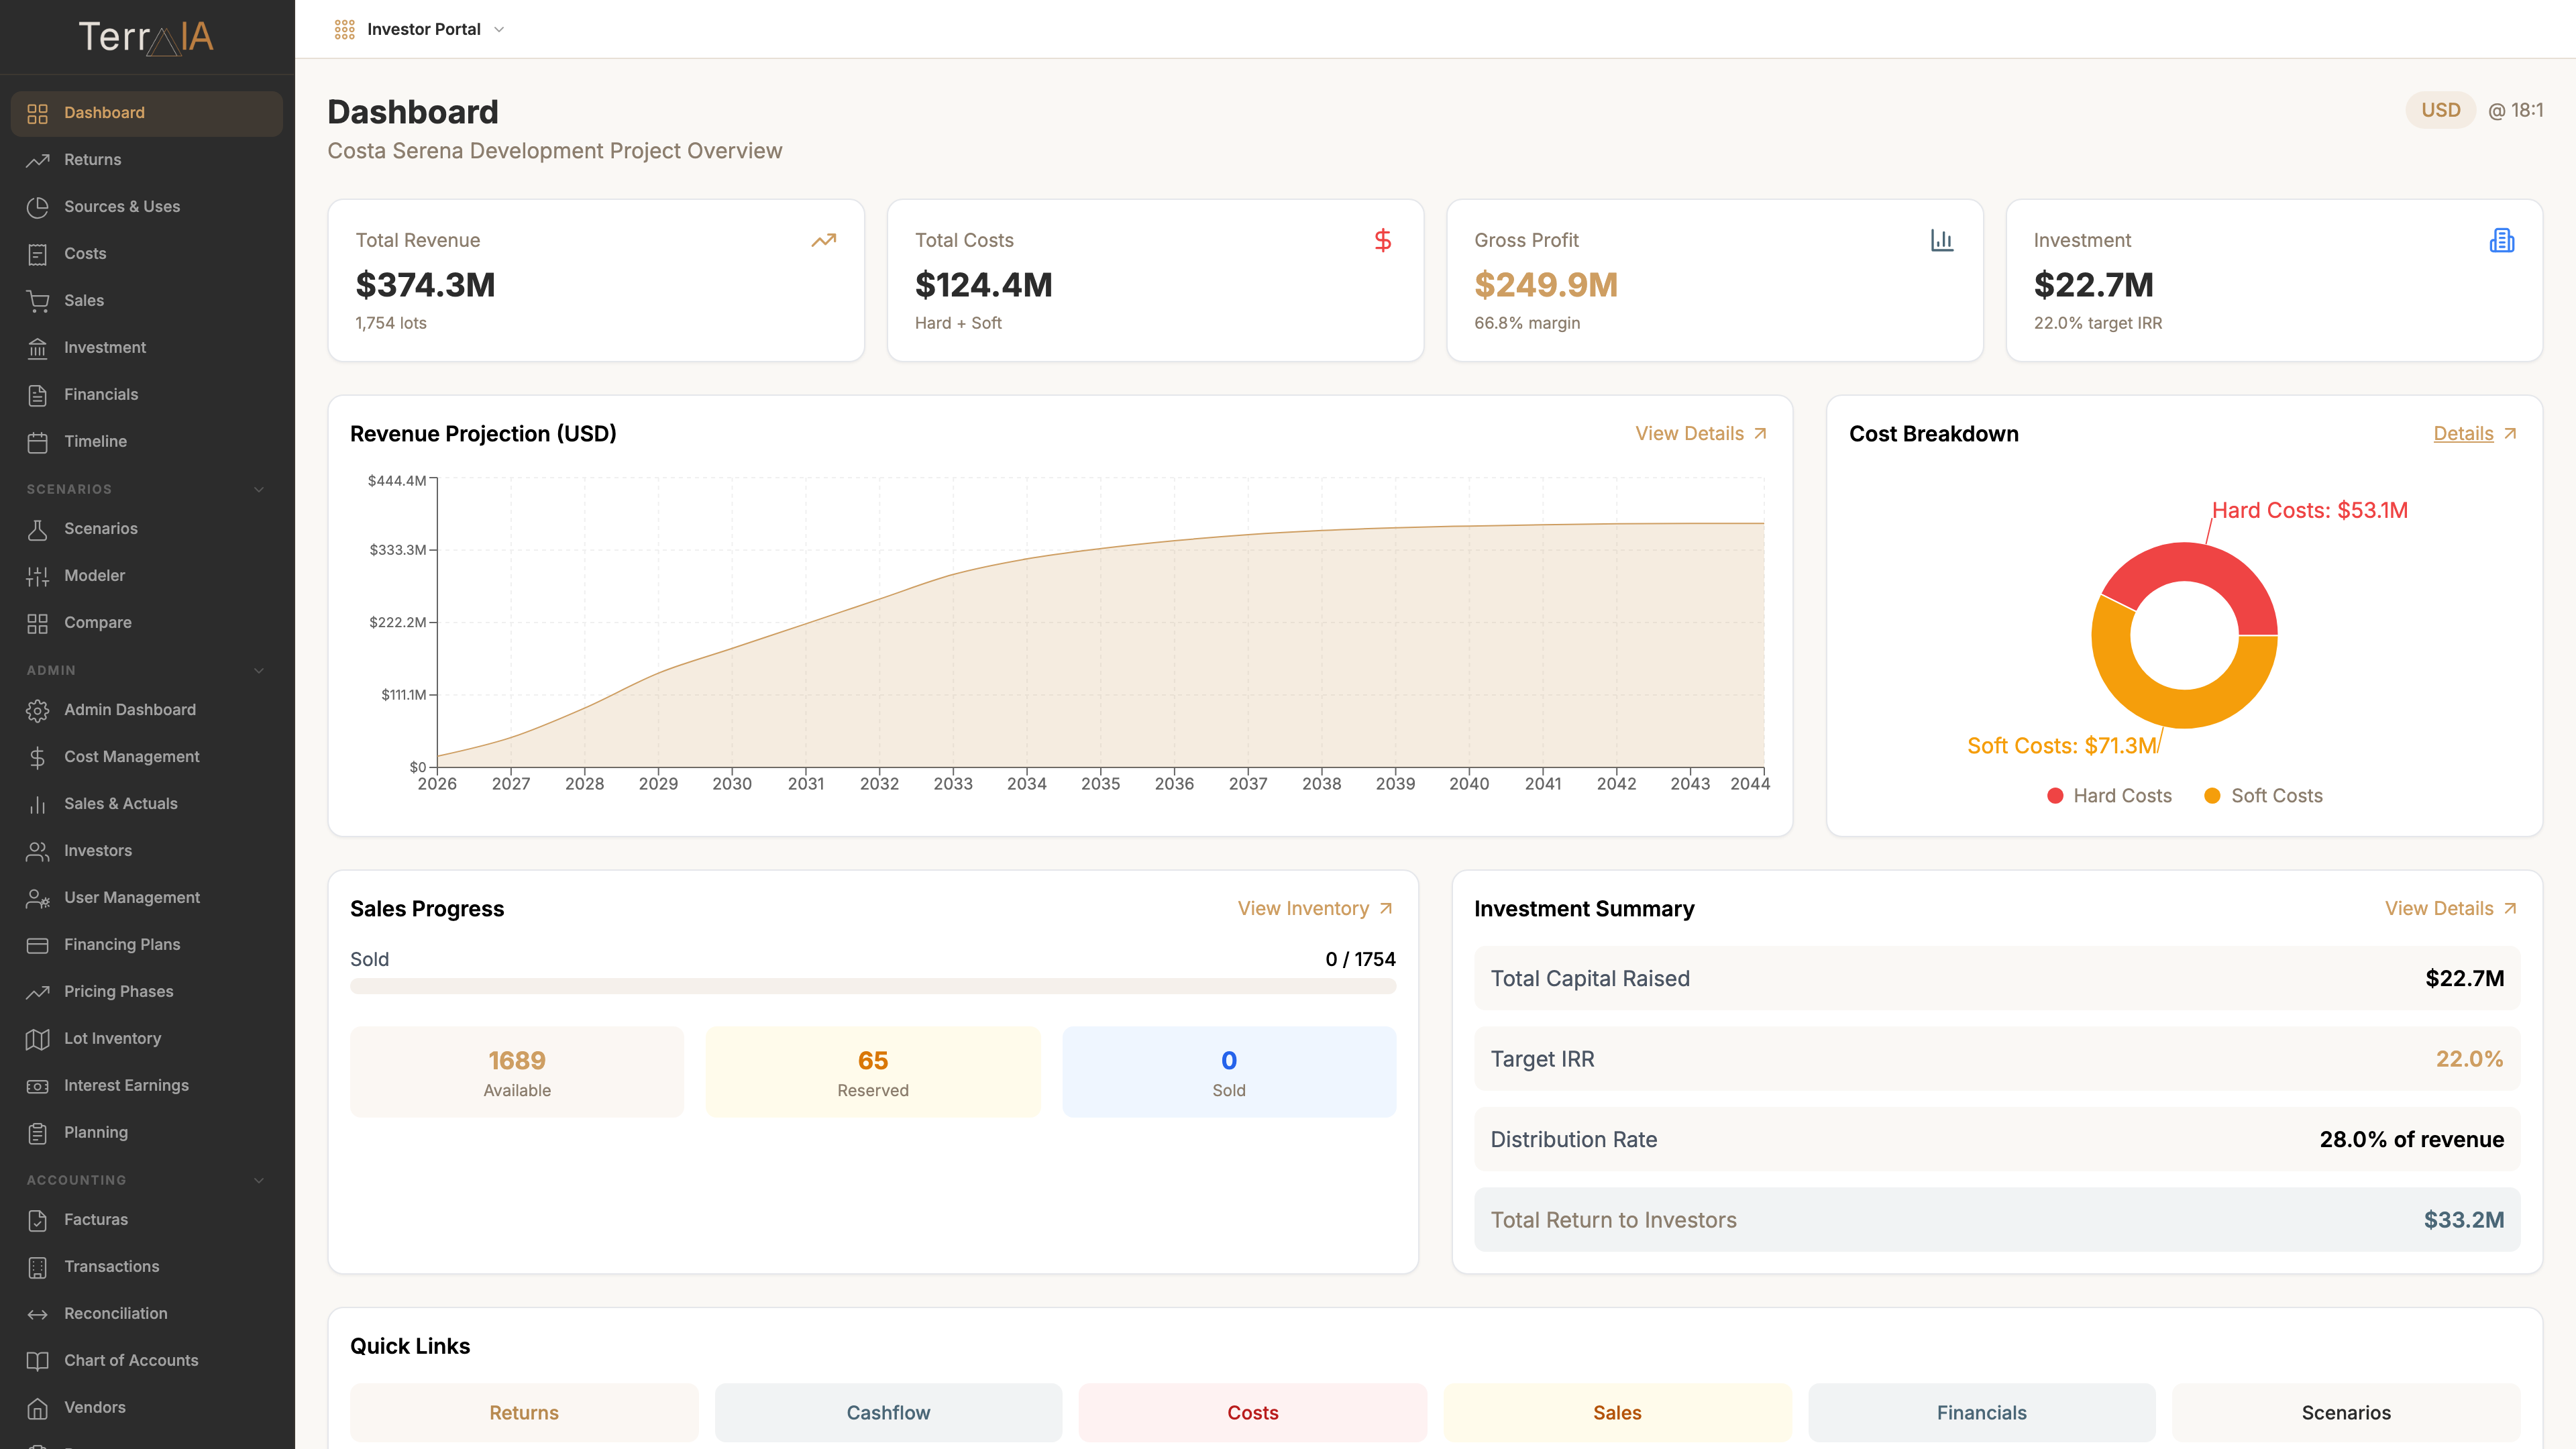Click the Cost Breakdown Details link
This screenshot has height=1449, width=2576.
point(2475,434)
